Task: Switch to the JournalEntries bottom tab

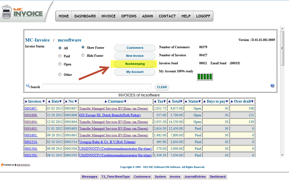Action: coord(195,177)
